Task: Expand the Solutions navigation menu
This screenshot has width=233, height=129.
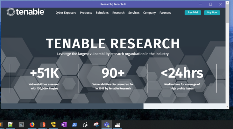Action: point(102,13)
